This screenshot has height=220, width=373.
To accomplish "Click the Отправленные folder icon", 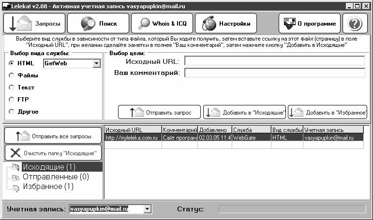I will [15, 177].
